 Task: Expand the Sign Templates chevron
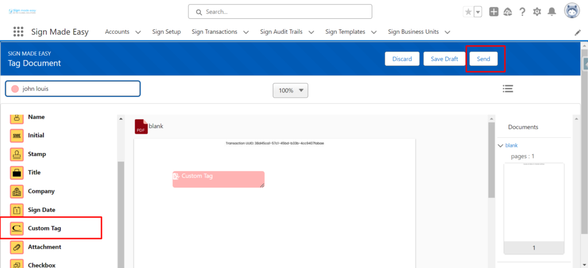coord(374,32)
